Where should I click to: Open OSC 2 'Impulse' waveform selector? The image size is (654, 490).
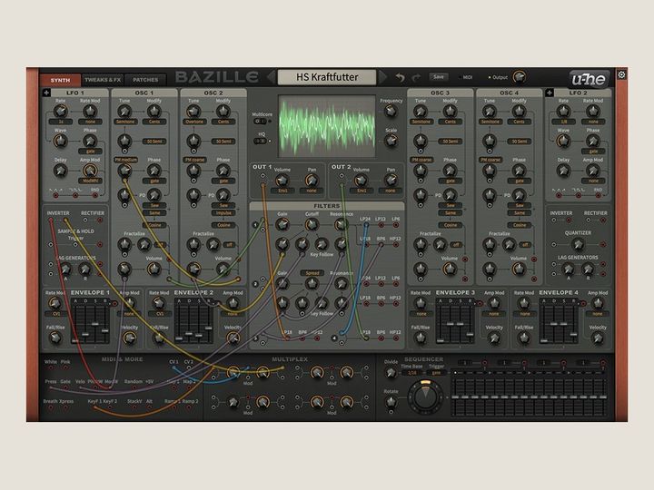(x=223, y=213)
